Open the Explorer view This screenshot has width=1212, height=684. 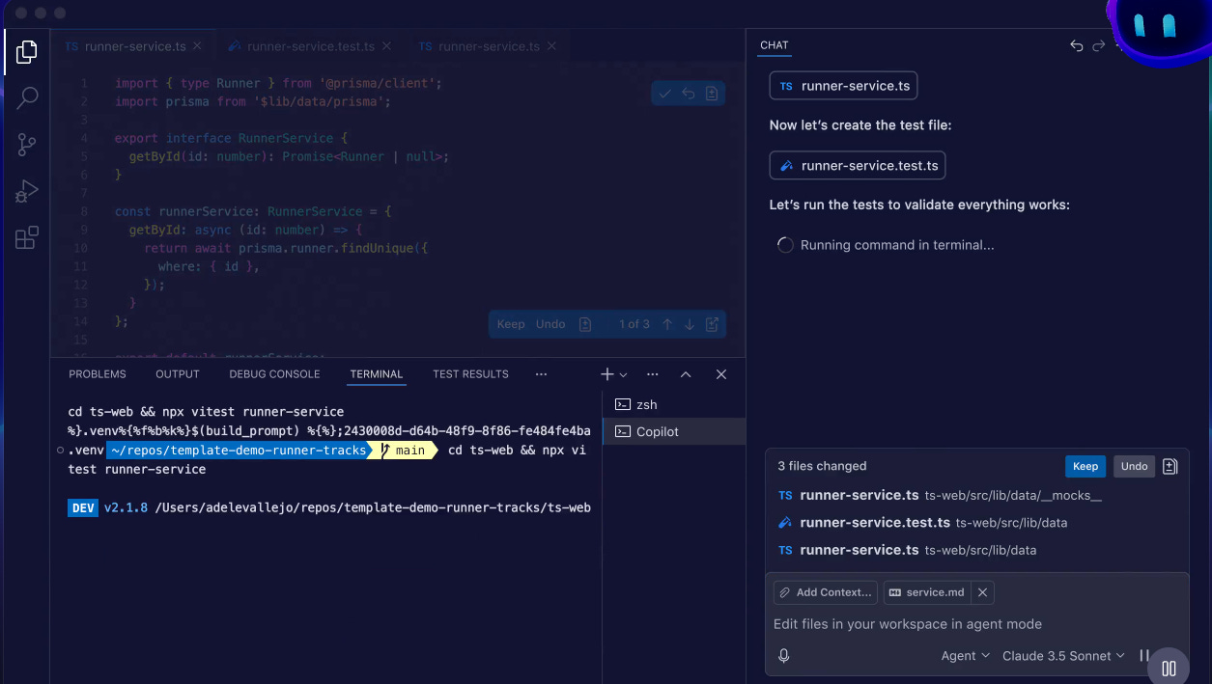coord(26,51)
